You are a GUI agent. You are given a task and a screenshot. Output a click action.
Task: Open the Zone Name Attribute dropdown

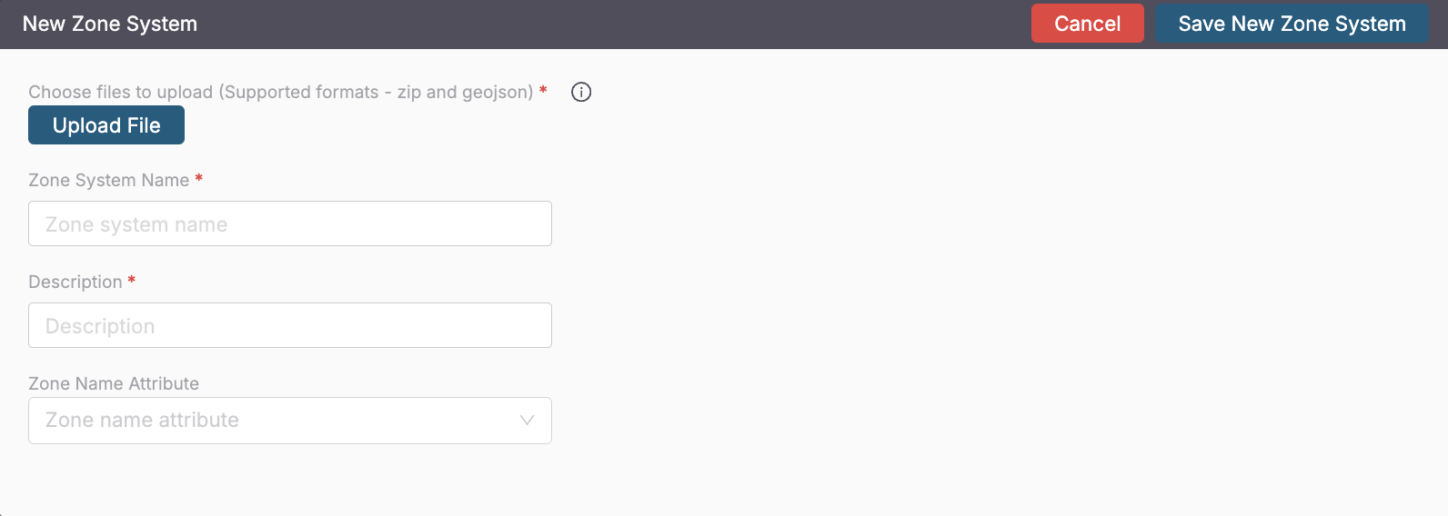[289, 421]
